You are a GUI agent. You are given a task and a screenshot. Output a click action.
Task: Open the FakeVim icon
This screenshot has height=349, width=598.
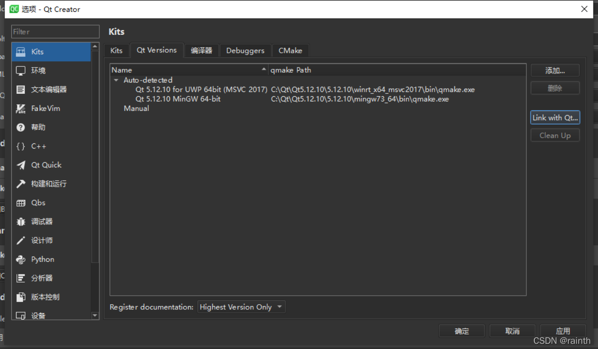21,108
